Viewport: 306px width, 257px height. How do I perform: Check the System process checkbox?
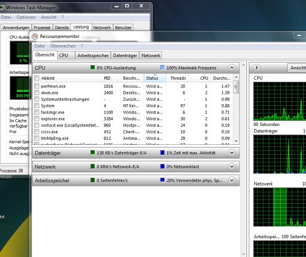36,105
